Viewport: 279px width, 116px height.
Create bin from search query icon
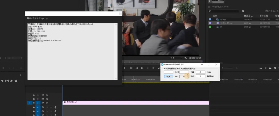pos(243,11)
